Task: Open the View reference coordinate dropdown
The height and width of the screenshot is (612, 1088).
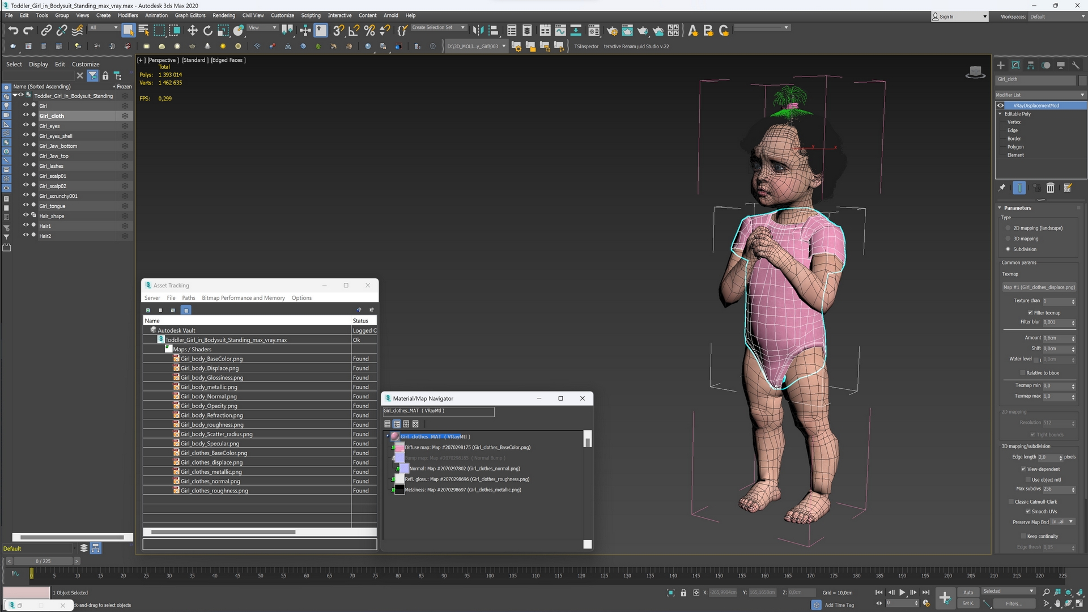Action: pyautogui.click(x=262, y=28)
